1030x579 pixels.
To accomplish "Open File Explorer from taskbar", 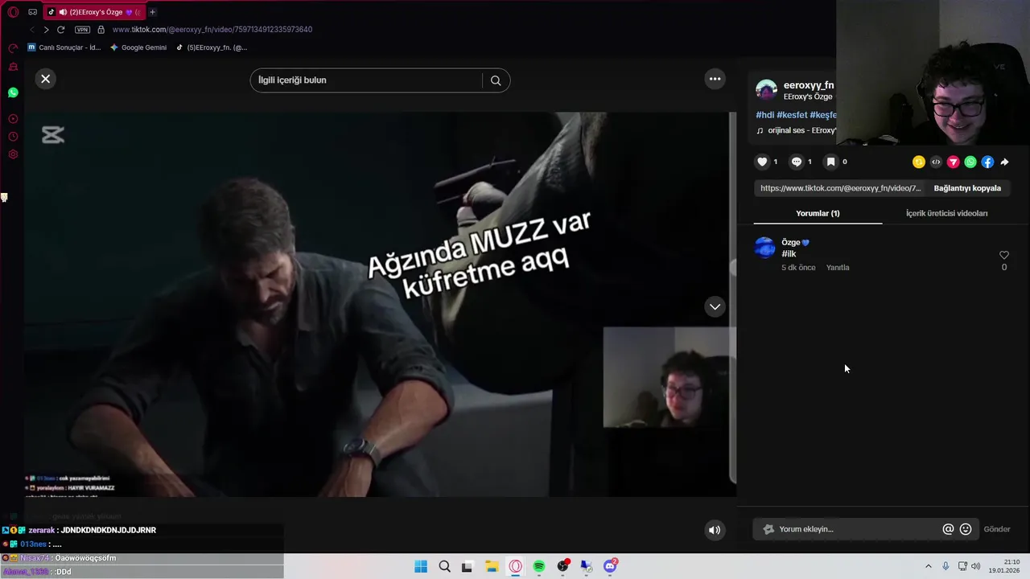I will 492,566.
